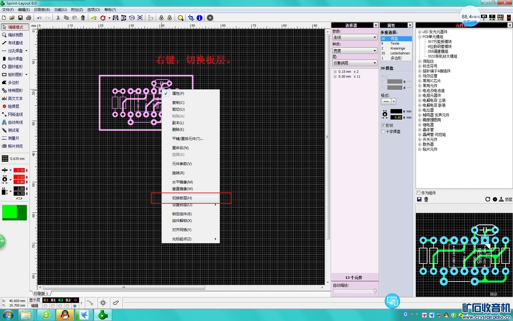The width and height of the screenshot is (513, 321).
Task: Open the 层 dropdown showing 仅敷铜层
Action: [x=355, y=63]
